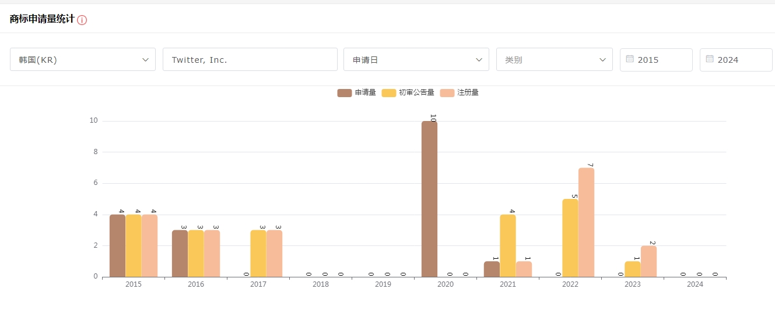
Task: Click the 2021 yellow 初审公告量 bar valued 4
Action: point(508,245)
